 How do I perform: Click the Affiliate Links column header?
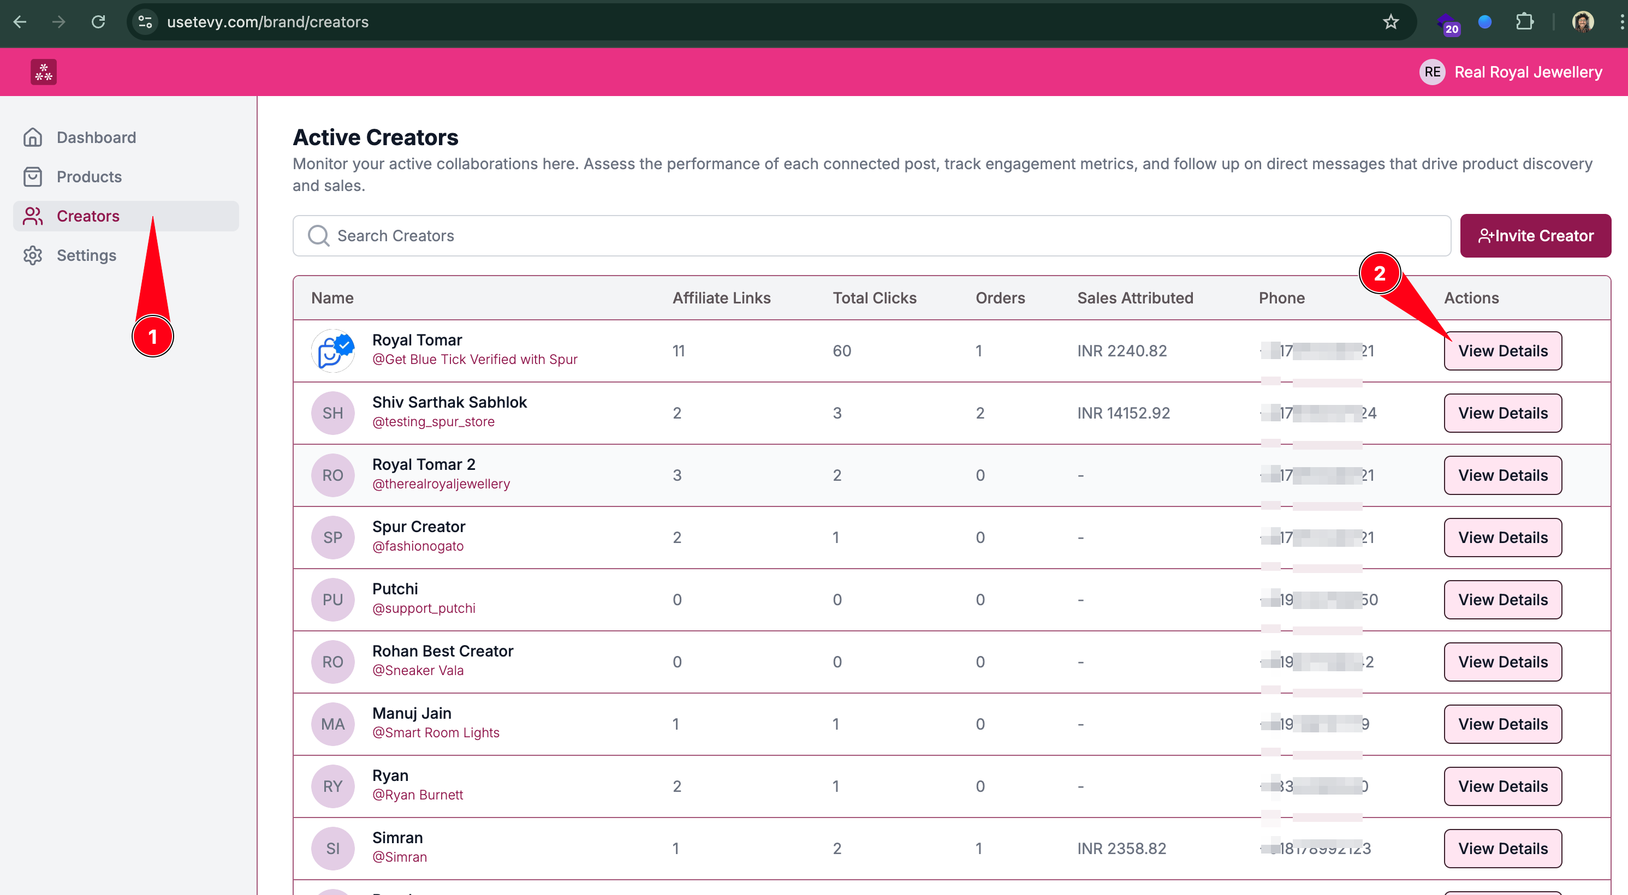pyautogui.click(x=721, y=298)
